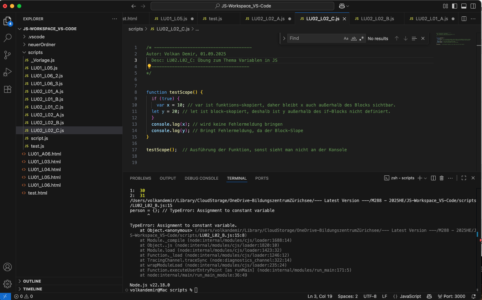482x300 pixels.
Task: Go forward with the title bar arrow
Action: (143, 6)
